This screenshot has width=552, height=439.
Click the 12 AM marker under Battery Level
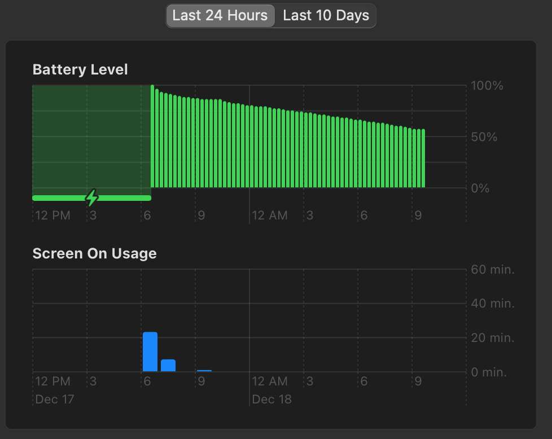(270, 216)
